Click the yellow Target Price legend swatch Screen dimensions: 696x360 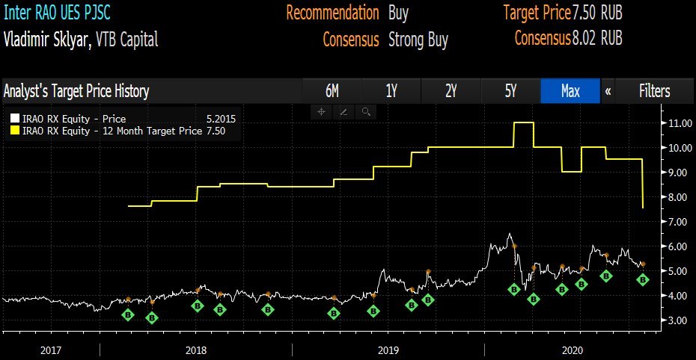15,131
